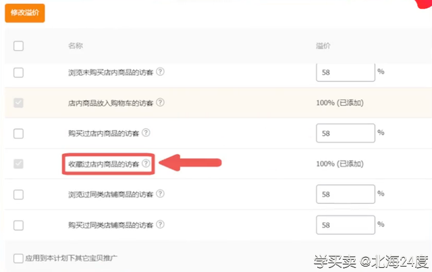Edit premium field for 购买过店内商品的访客
432x272 pixels.
click(346, 133)
